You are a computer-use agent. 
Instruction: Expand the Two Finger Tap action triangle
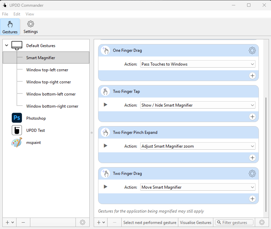106,105
